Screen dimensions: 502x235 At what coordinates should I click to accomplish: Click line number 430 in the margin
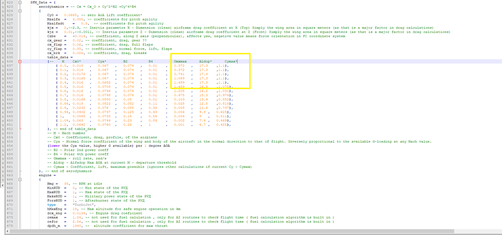(9, 36)
